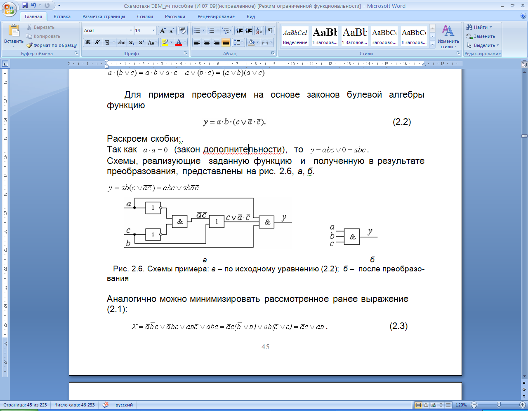Screen dimensions: 528x411
Task: Decrease paragraph indent
Action: point(239,30)
